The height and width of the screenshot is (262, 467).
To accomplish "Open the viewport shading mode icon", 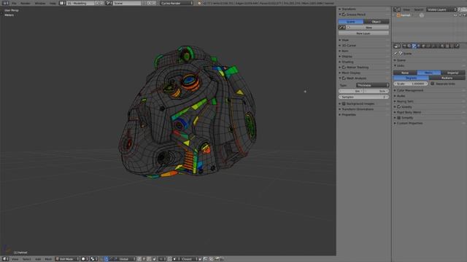I will 84,259.
